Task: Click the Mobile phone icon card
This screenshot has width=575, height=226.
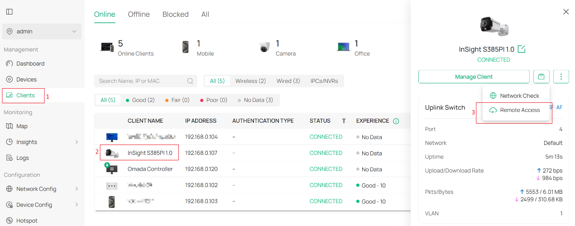Action: click(x=186, y=47)
